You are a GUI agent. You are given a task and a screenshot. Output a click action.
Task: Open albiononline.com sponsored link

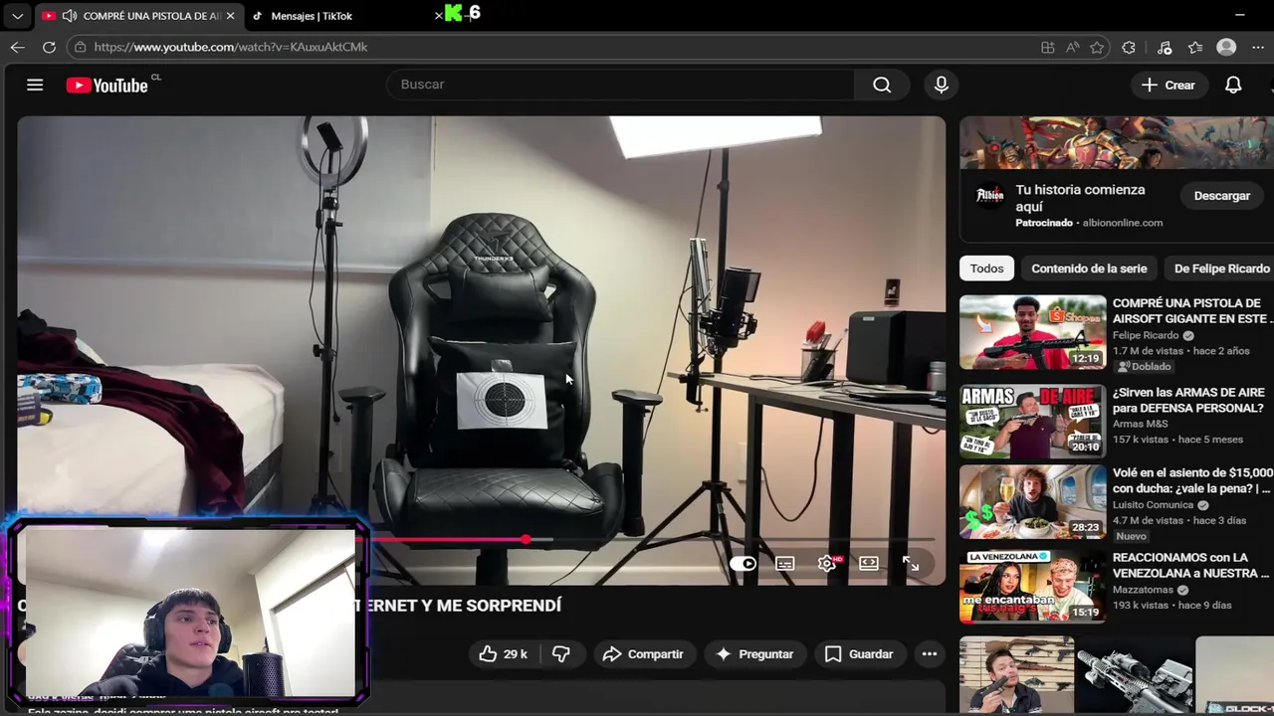coord(1123,223)
